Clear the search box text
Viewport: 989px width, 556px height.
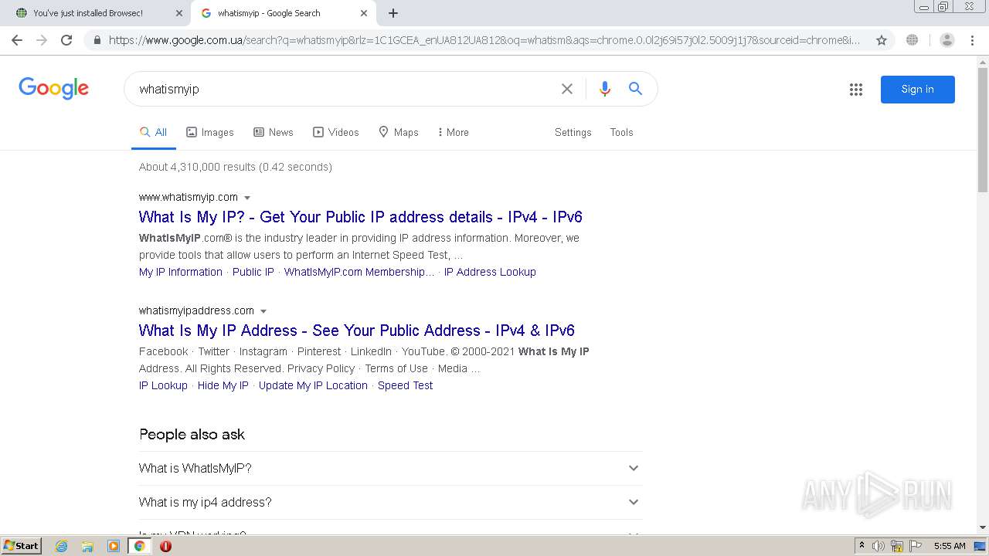click(567, 89)
